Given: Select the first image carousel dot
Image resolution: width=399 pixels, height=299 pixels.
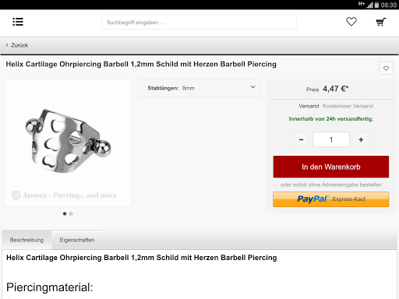Looking at the screenshot, I should pyautogui.click(x=65, y=213).
